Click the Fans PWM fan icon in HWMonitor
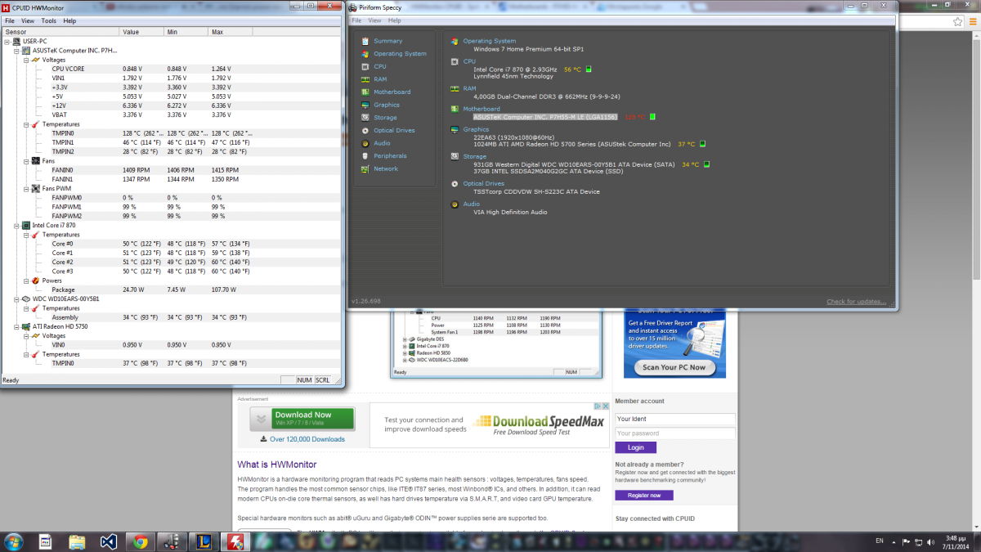981x552 pixels. tap(36, 188)
